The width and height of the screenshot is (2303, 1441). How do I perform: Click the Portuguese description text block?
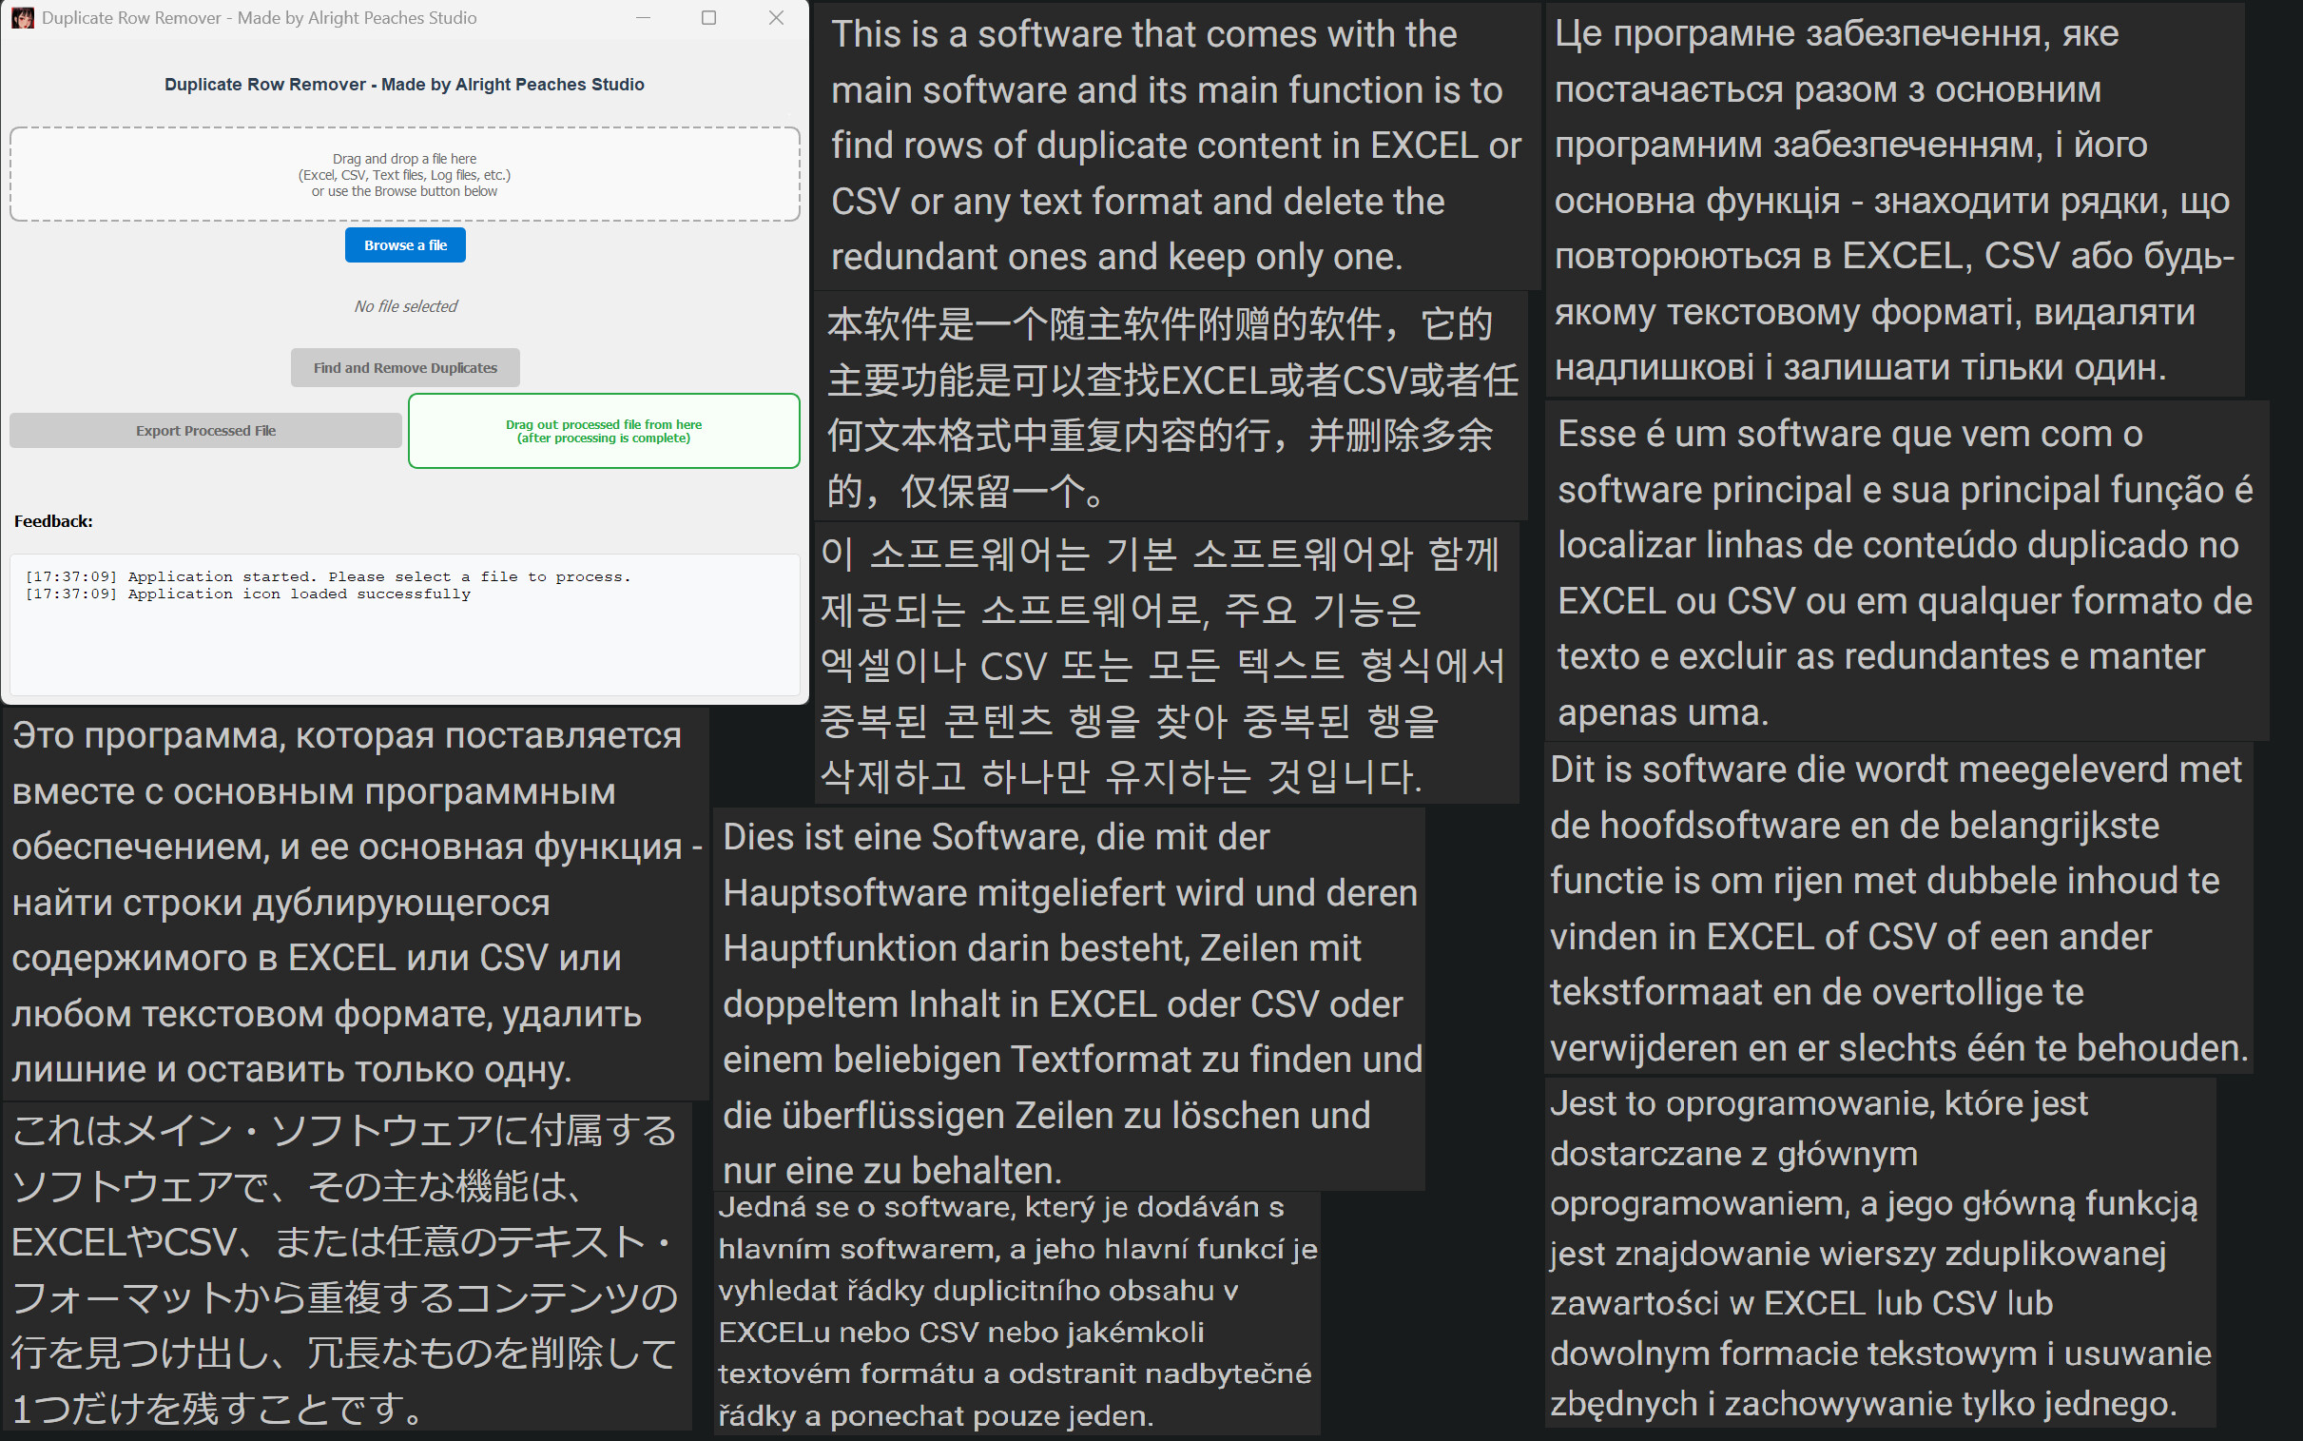[x=1906, y=573]
